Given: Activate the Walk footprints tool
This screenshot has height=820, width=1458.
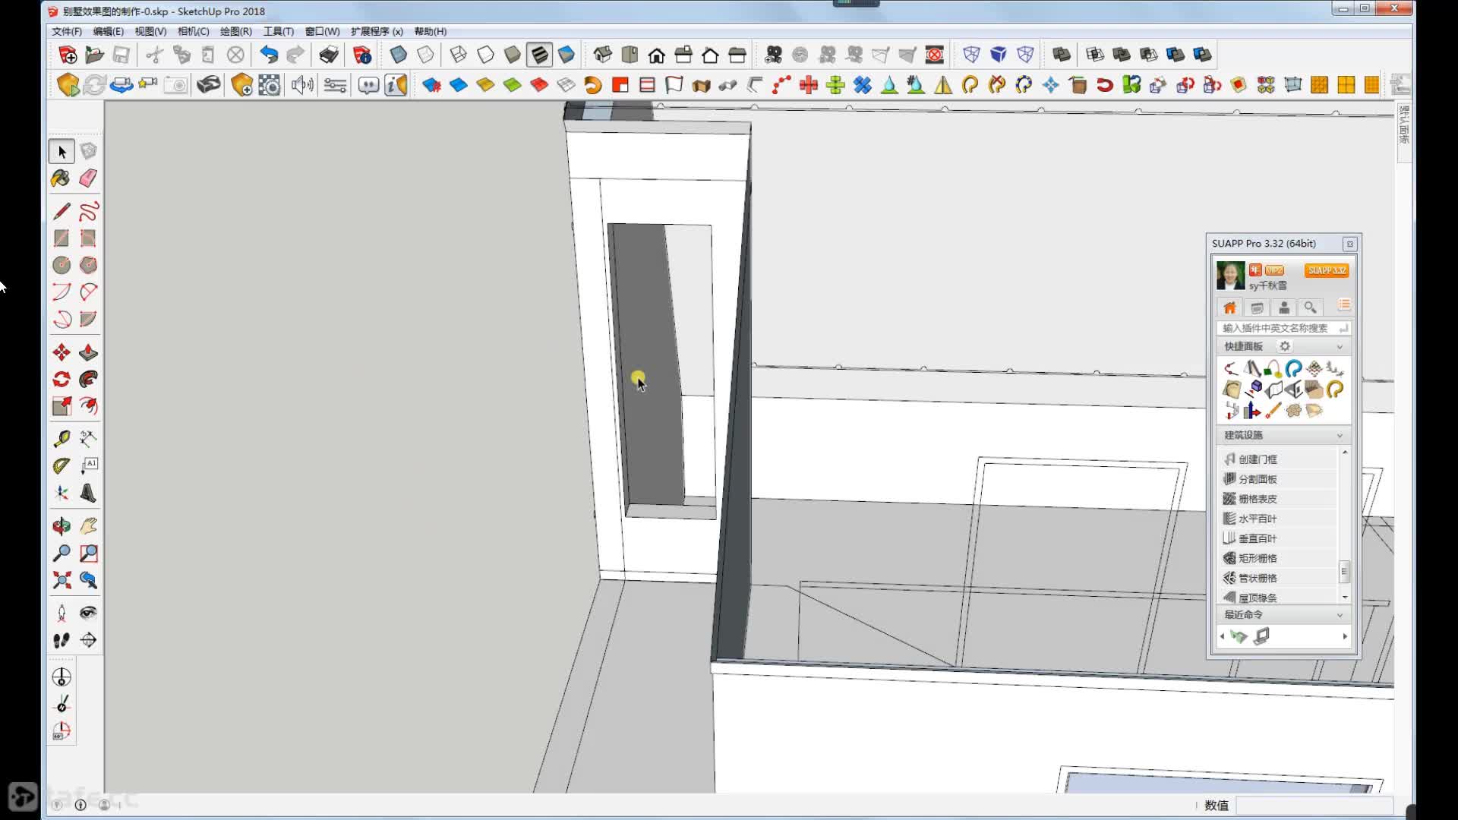Looking at the screenshot, I should tap(62, 640).
